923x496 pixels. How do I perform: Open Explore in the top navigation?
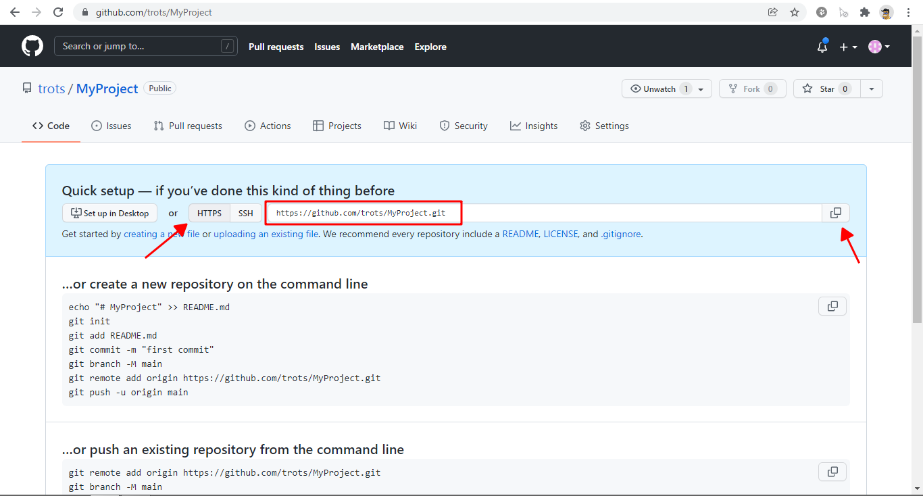[430, 47]
